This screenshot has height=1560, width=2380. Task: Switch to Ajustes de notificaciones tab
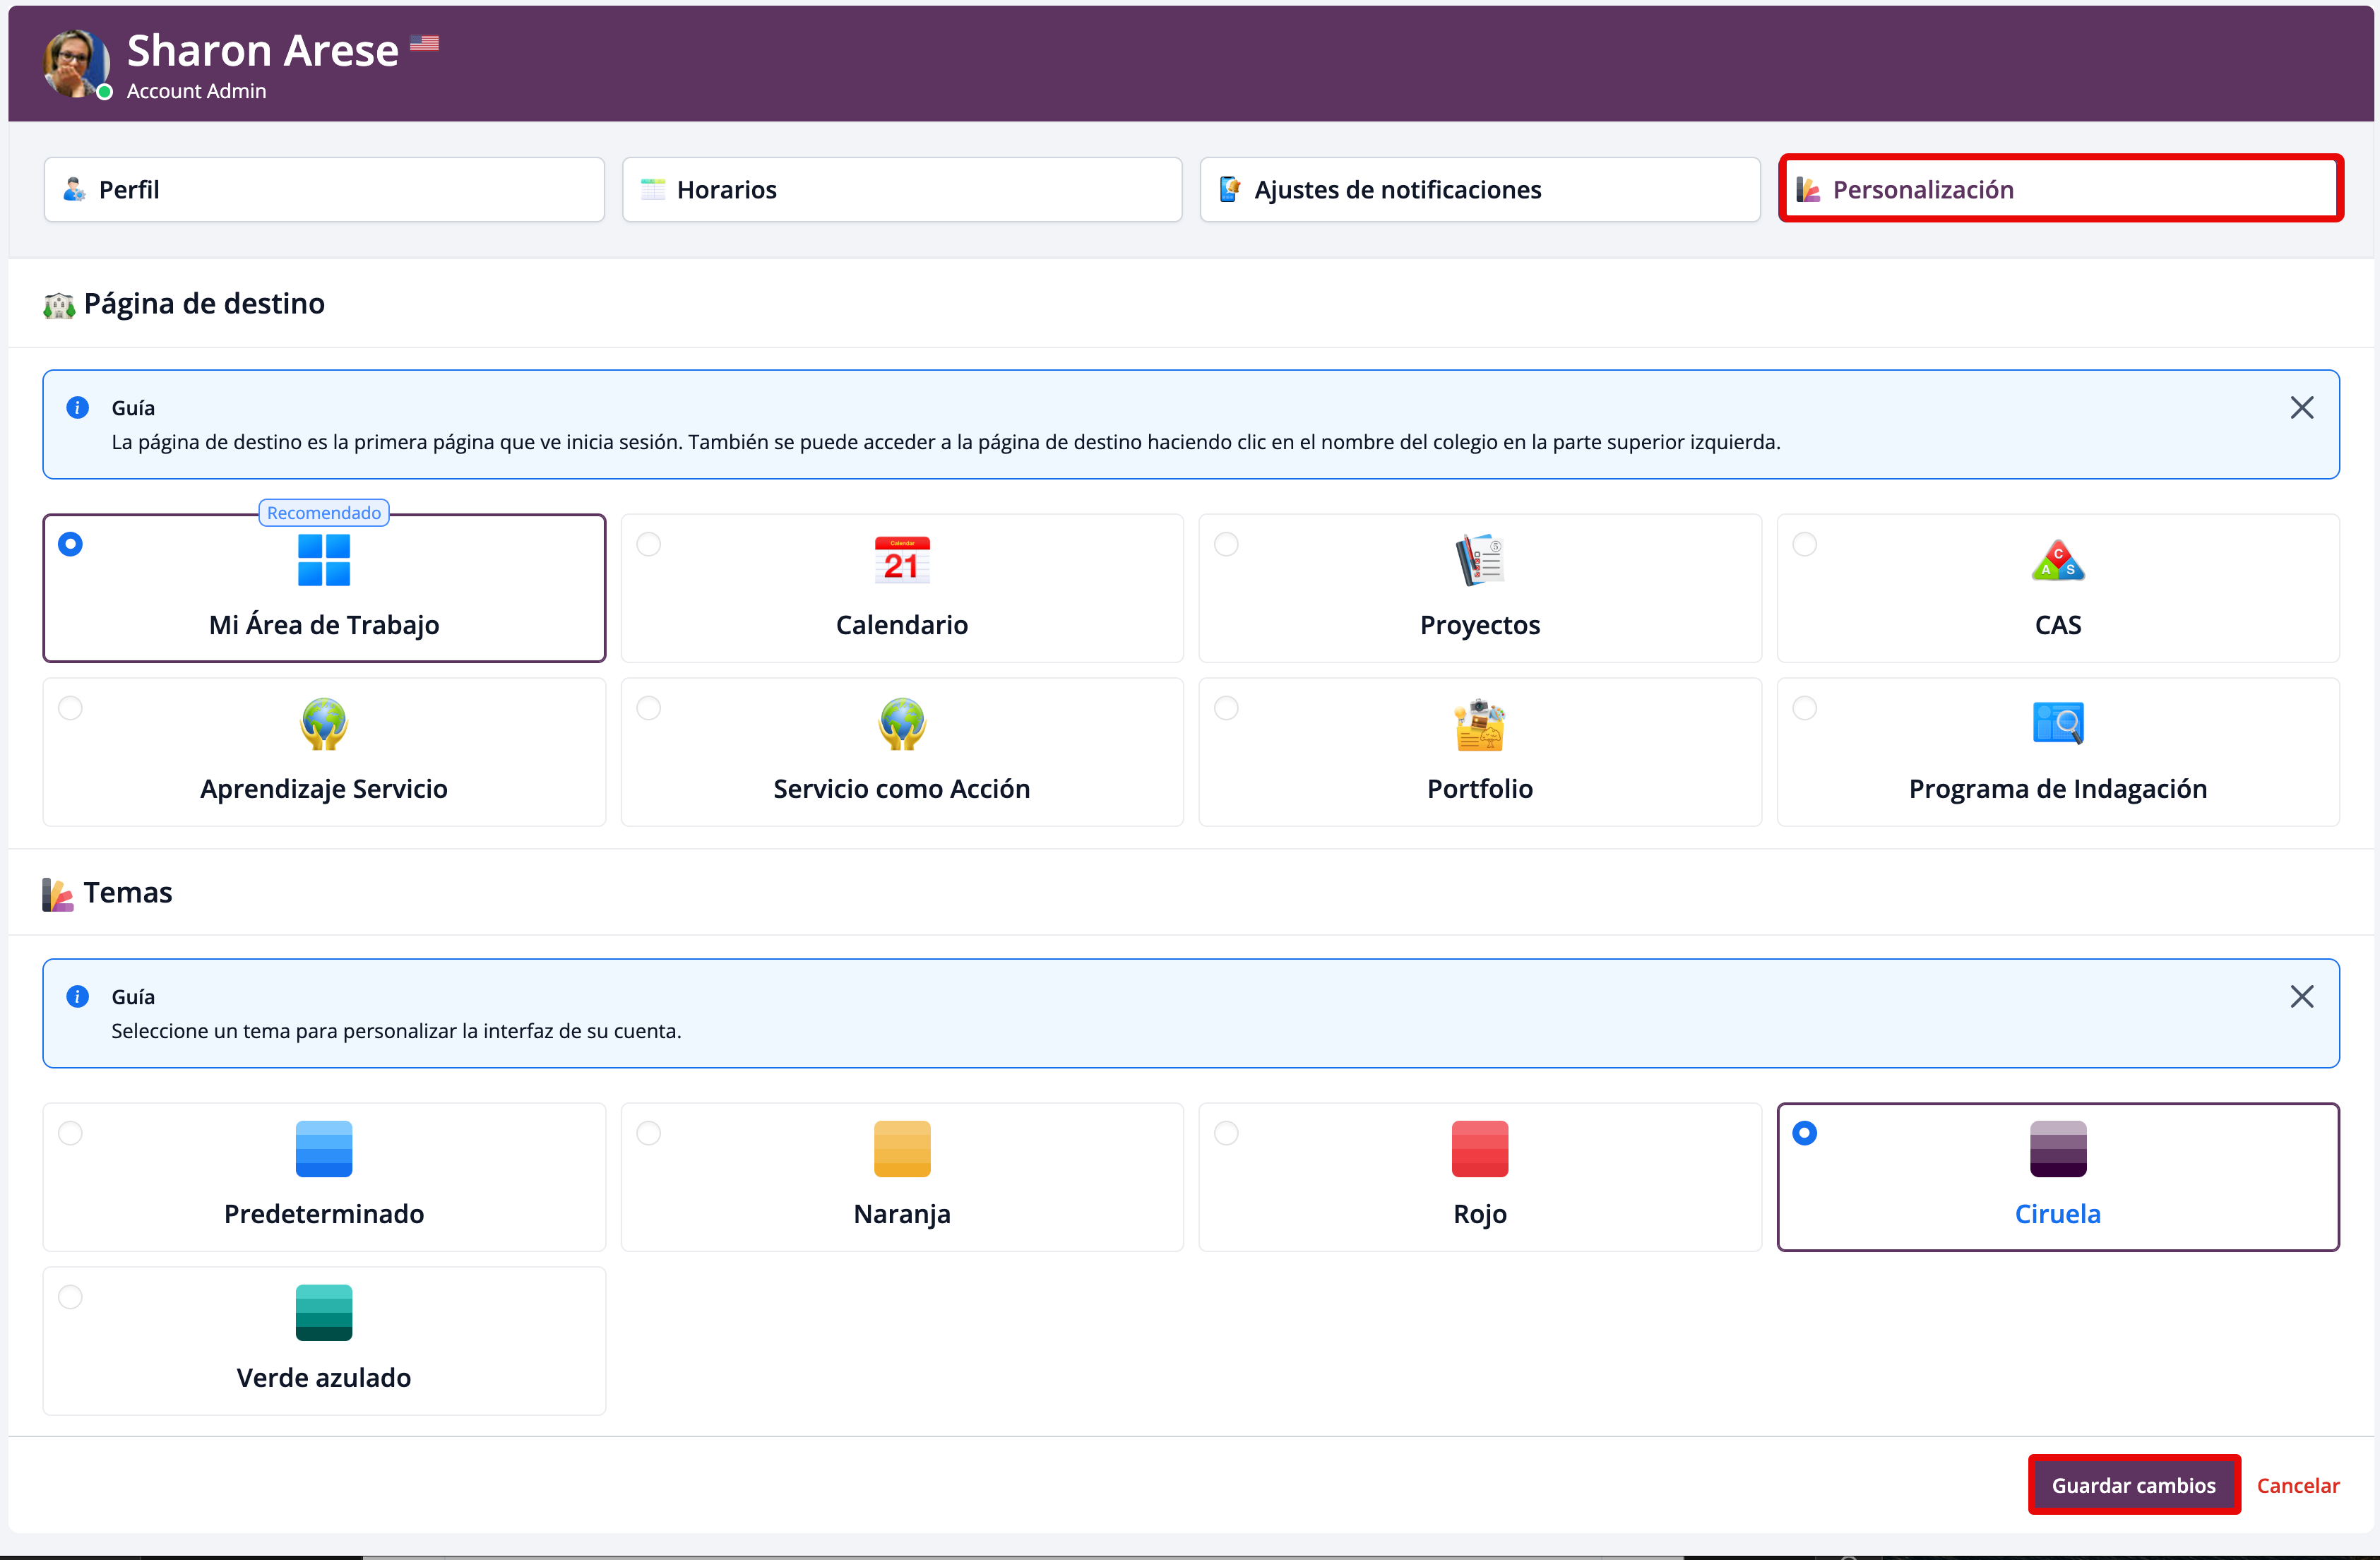pyautogui.click(x=1479, y=190)
